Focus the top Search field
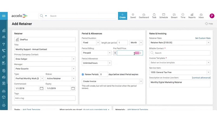The height and width of the screenshot is (122, 217). [82, 16]
